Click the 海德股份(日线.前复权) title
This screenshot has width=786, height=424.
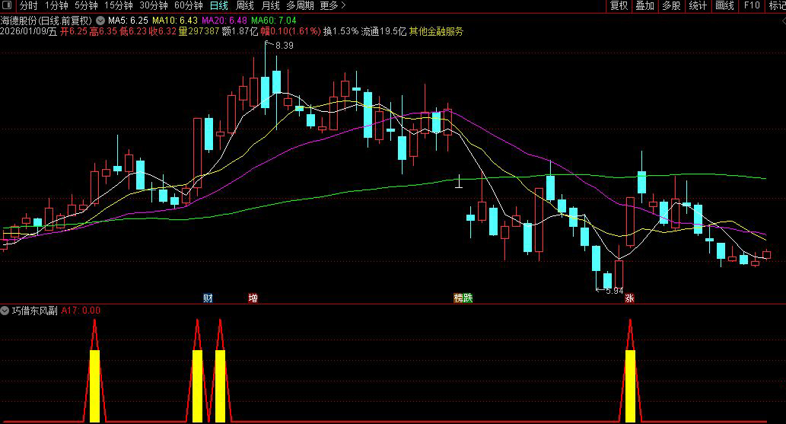46,21
